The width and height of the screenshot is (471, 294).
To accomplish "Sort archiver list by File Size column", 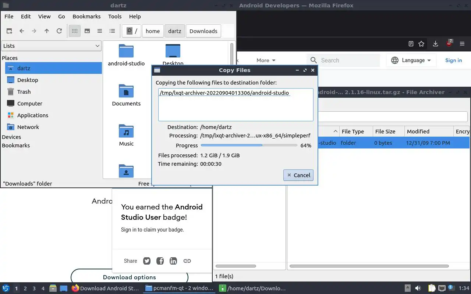I will (388, 131).
